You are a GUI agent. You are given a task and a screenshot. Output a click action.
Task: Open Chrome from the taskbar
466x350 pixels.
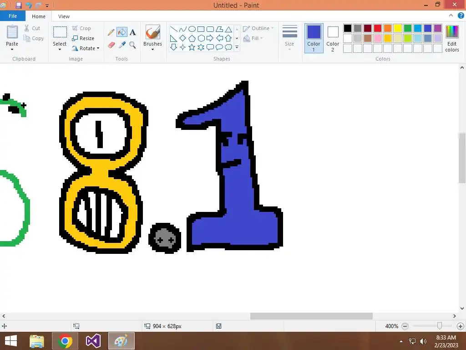click(x=65, y=341)
